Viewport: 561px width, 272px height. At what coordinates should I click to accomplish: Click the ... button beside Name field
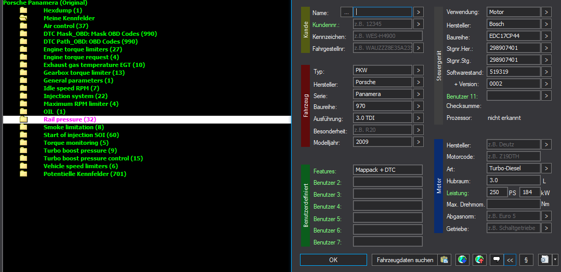point(346,12)
